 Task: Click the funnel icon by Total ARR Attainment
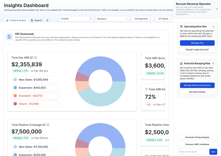[x=146, y=89]
